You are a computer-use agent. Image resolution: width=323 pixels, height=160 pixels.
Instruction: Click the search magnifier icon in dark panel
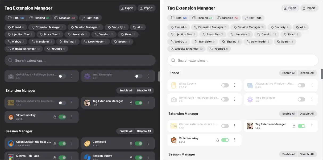pos(11,60)
